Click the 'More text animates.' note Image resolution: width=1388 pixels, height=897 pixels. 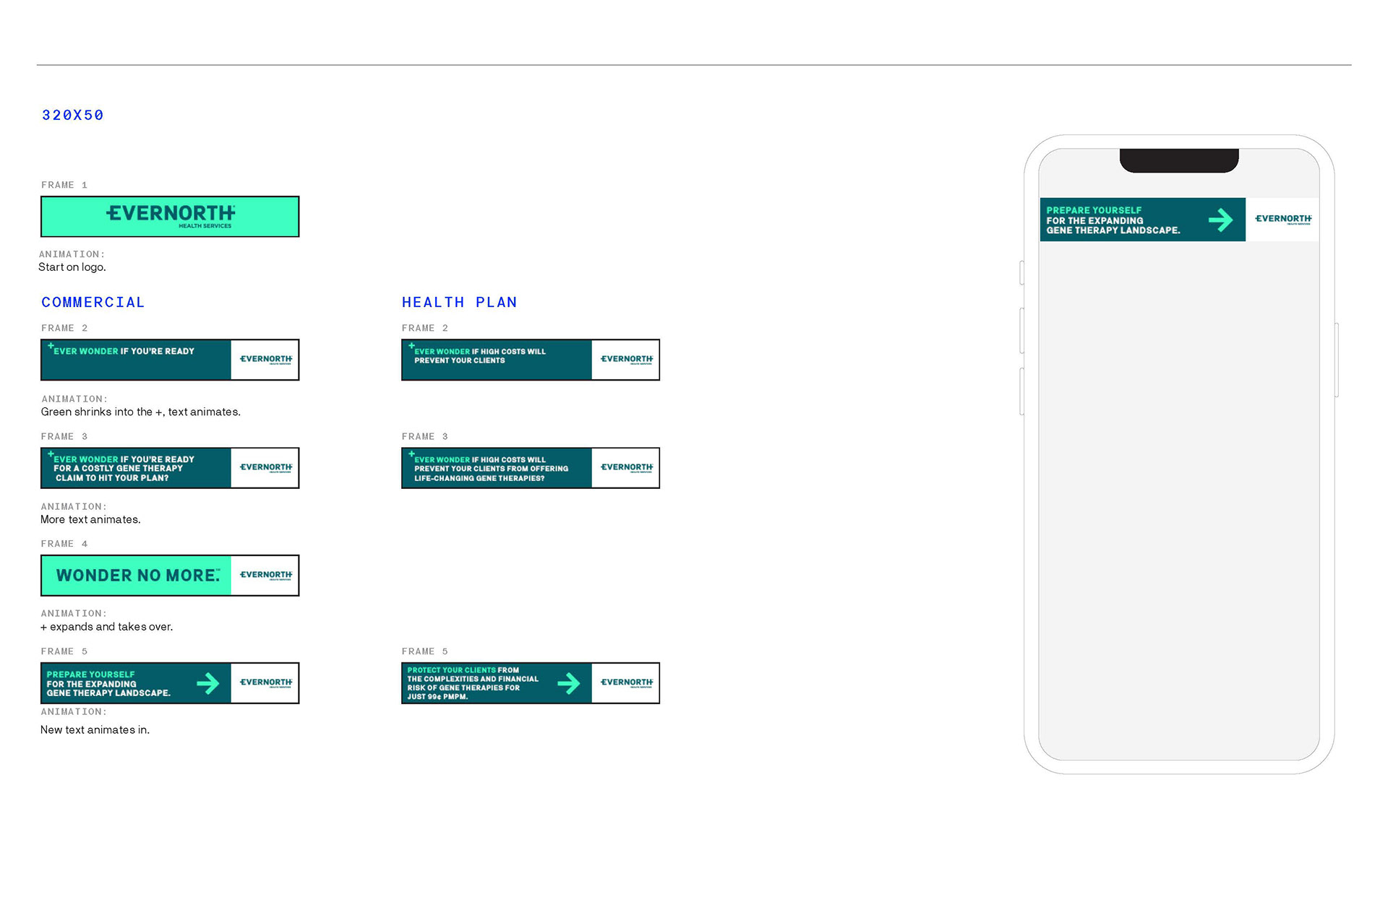pyautogui.click(x=91, y=520)
